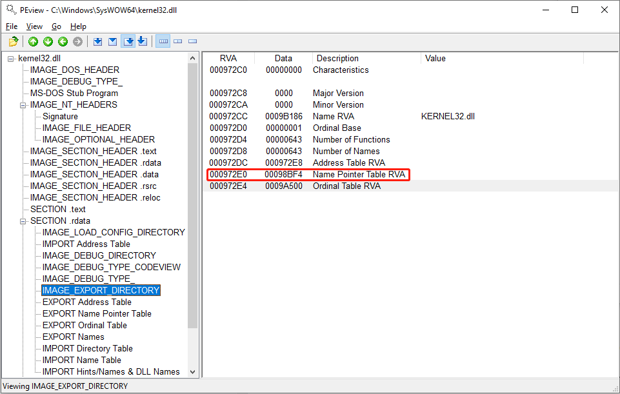Collapse the kernel32.dll root tree node
The image size is (620, 394).
[11, 59]
